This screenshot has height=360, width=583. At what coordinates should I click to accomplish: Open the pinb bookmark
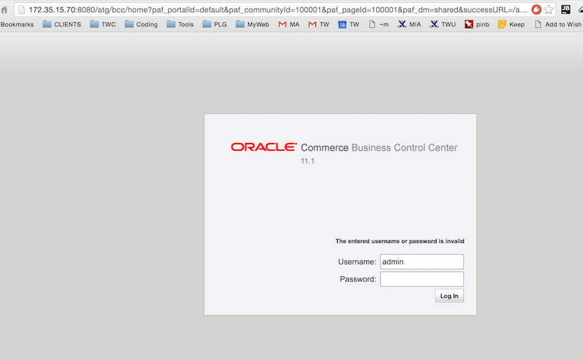477,25
